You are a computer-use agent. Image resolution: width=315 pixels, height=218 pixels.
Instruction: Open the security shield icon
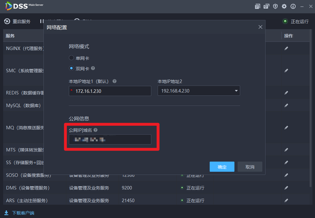275,6
